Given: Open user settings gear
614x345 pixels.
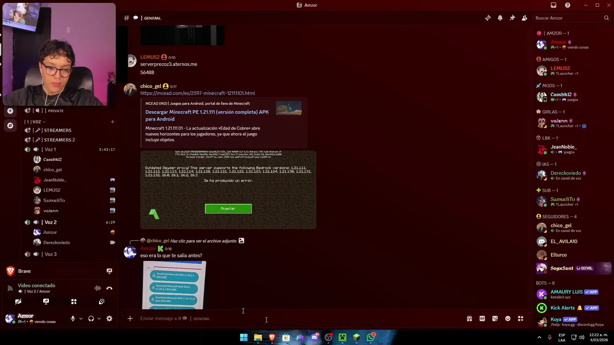Looking at the screenshot, I should point(109,318).
